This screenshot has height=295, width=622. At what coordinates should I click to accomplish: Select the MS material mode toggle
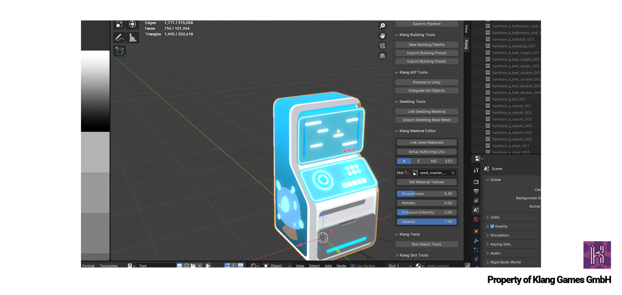click(x=434, y=161)
